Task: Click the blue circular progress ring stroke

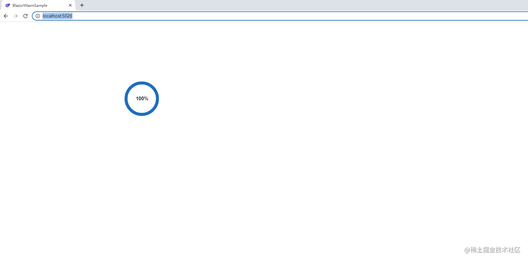Action: [142, 83]
